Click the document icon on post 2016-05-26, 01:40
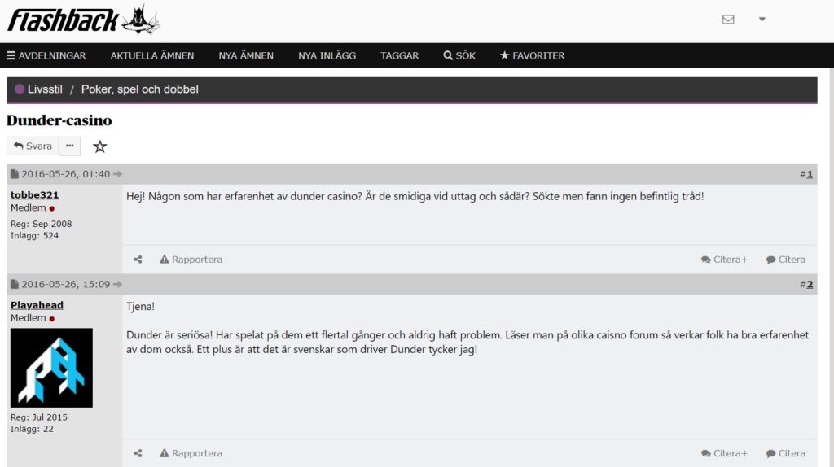 point(15,174)
